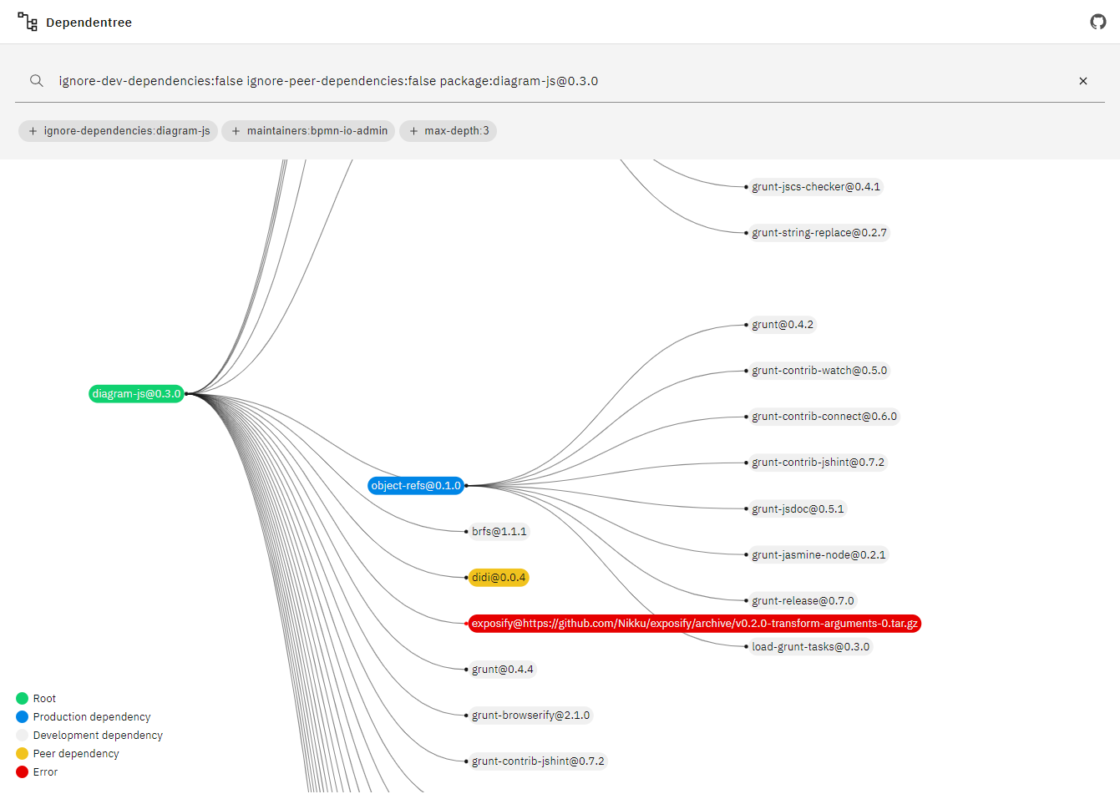The width and height of the screenshot is (1120, 794).
Task: Select the grunt-contrib-connect@0.6.0 node
Action: 824,417
